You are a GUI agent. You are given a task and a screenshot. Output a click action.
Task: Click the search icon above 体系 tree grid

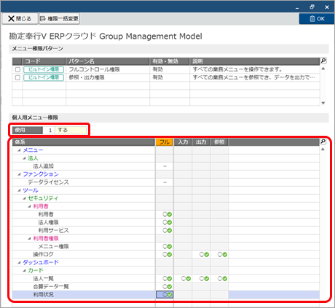tap(323, 142)
